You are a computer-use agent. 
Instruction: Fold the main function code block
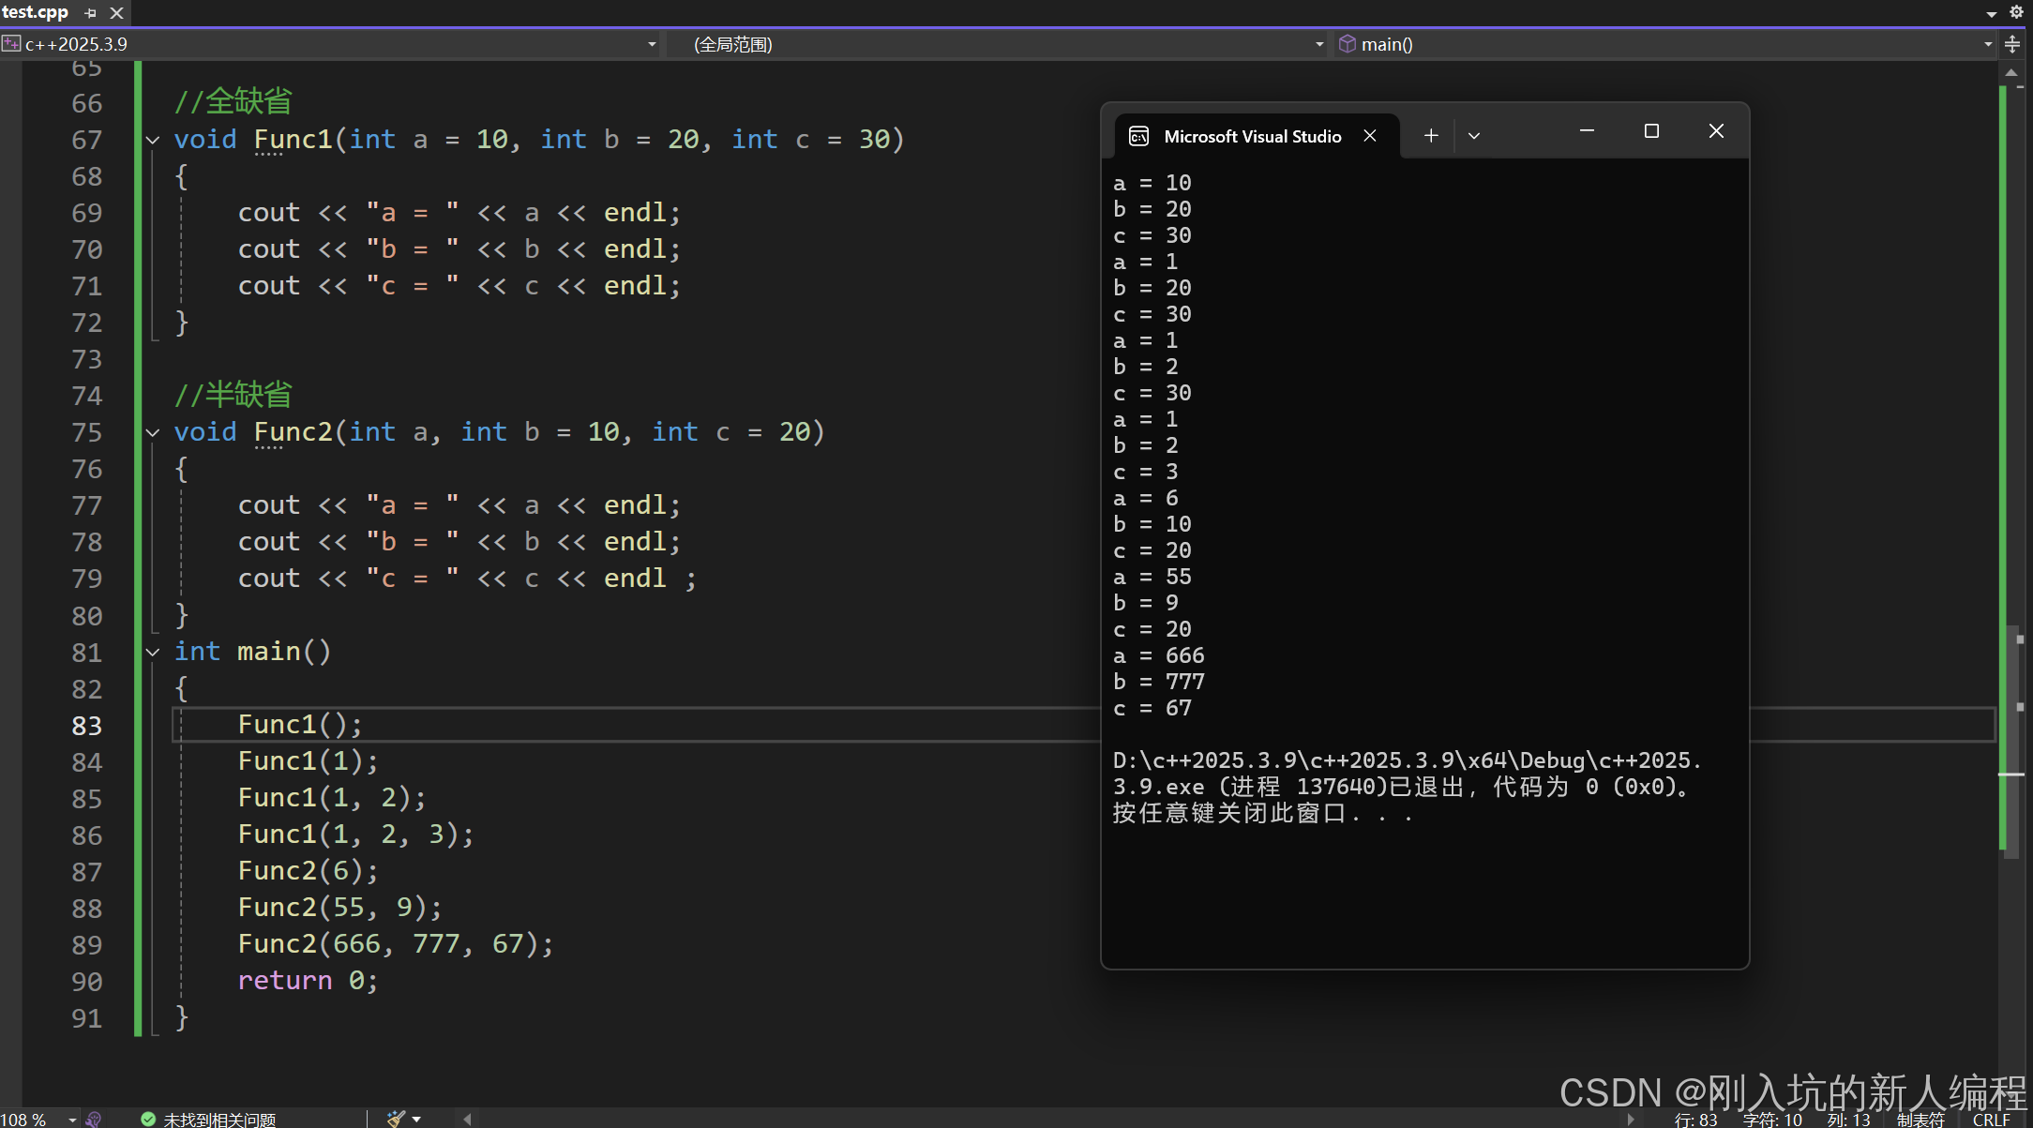click(x=153, y=653)
